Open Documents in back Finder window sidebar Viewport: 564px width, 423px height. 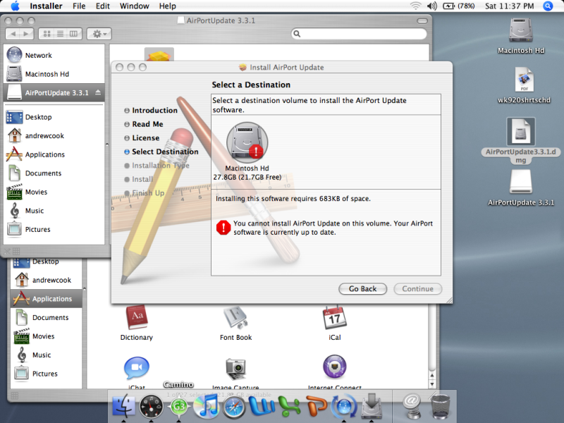click(47, 317)
